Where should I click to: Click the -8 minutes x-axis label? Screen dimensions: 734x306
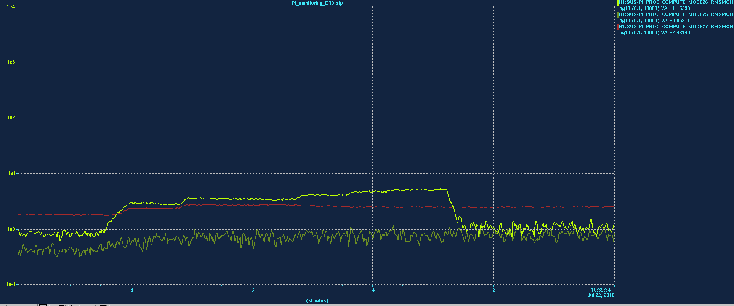click(x=131, y=290)
